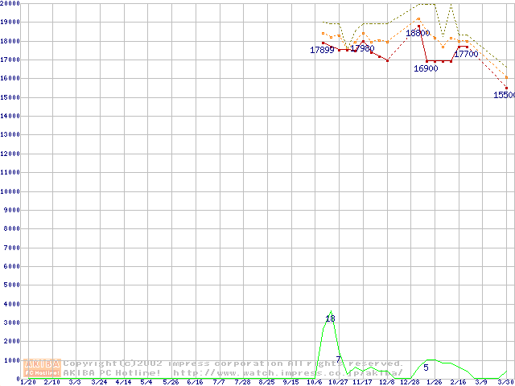Click the 15500 final price label
The height and width of the screenshot is (386, 515).
tap(505, 95)
